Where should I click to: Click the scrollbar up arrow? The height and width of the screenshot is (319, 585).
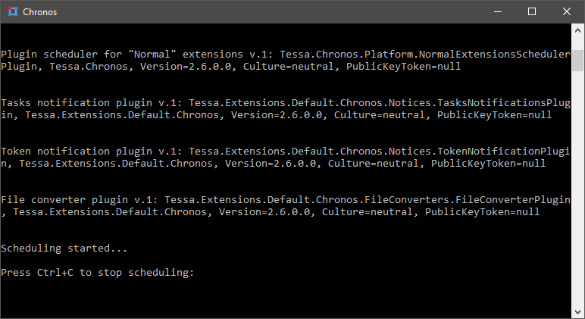(578, 30)
